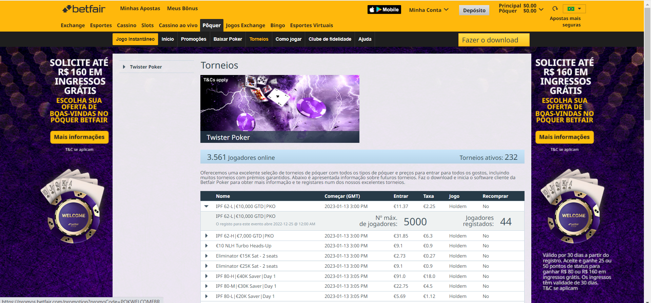Go to the Esportes section

click(x=101, y=25)
